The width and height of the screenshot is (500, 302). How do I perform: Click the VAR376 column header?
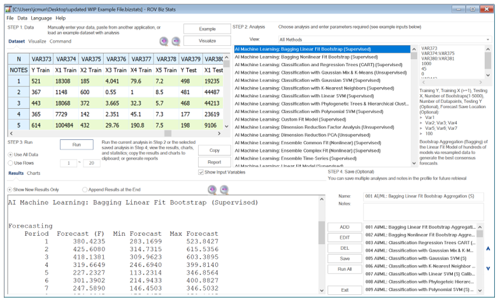point(116,59)
